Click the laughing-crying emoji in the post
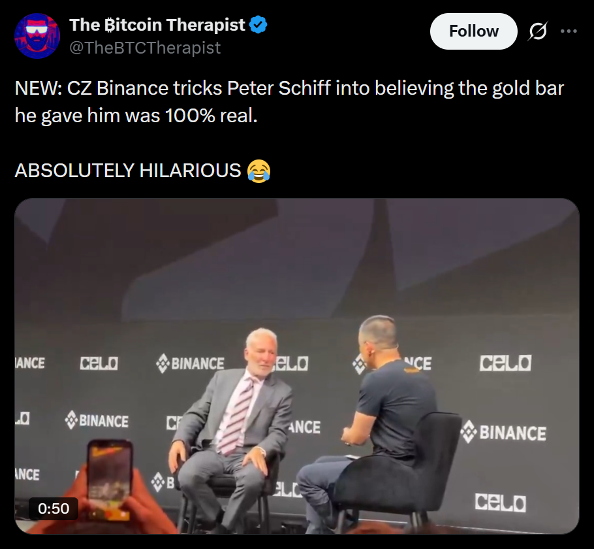Viewport: 594px width, 549px height. pos(258,171)
